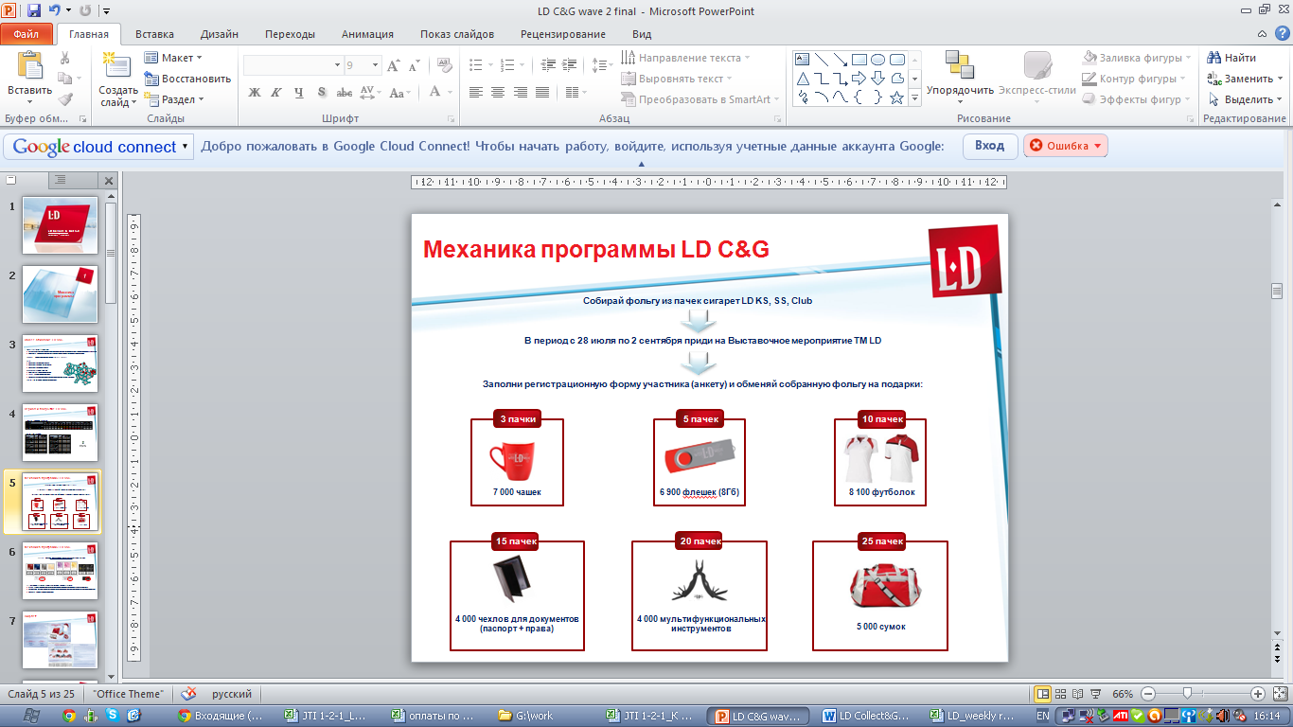Screen dimensions: 1293x727
Task: Select the Text Box shape in gallery
Action: (x=803, y=60)
